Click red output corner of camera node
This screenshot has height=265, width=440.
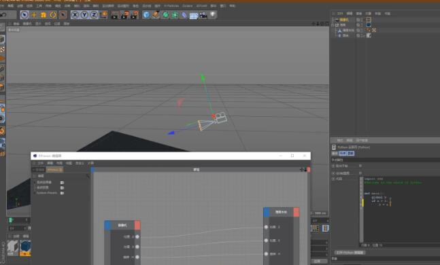[137, 225]
